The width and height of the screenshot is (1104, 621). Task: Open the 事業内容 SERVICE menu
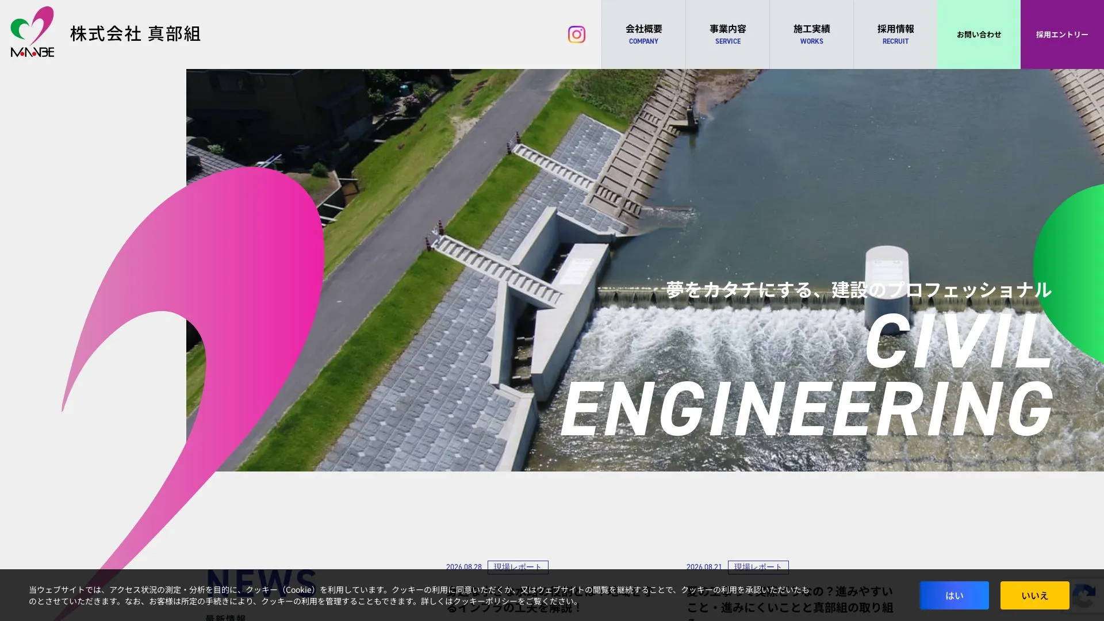727,34
